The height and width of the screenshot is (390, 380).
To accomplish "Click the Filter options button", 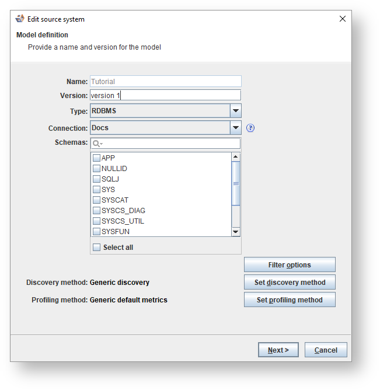I will coord(290,265).
